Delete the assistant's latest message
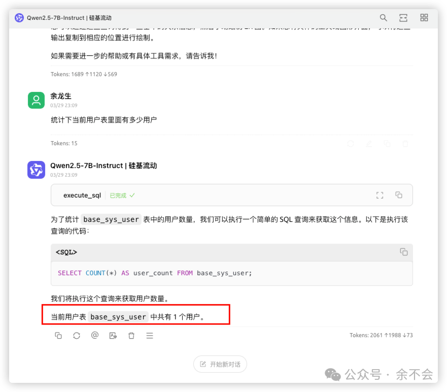 coord(131,335)
